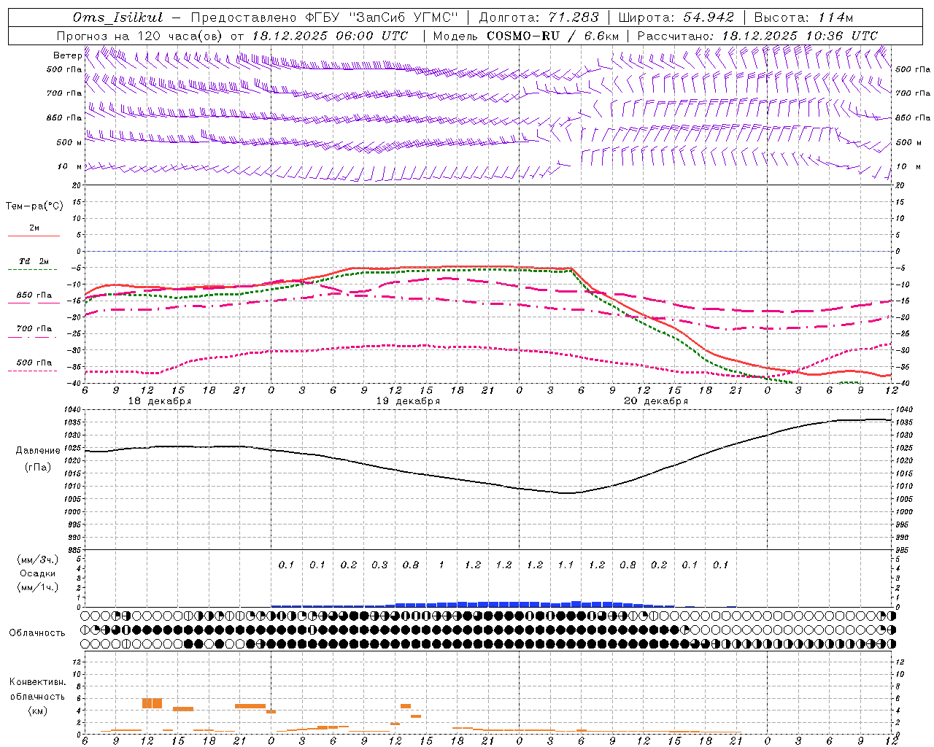Click the station name Oms_Isilkul
The image size is (934, 747).
119,18
